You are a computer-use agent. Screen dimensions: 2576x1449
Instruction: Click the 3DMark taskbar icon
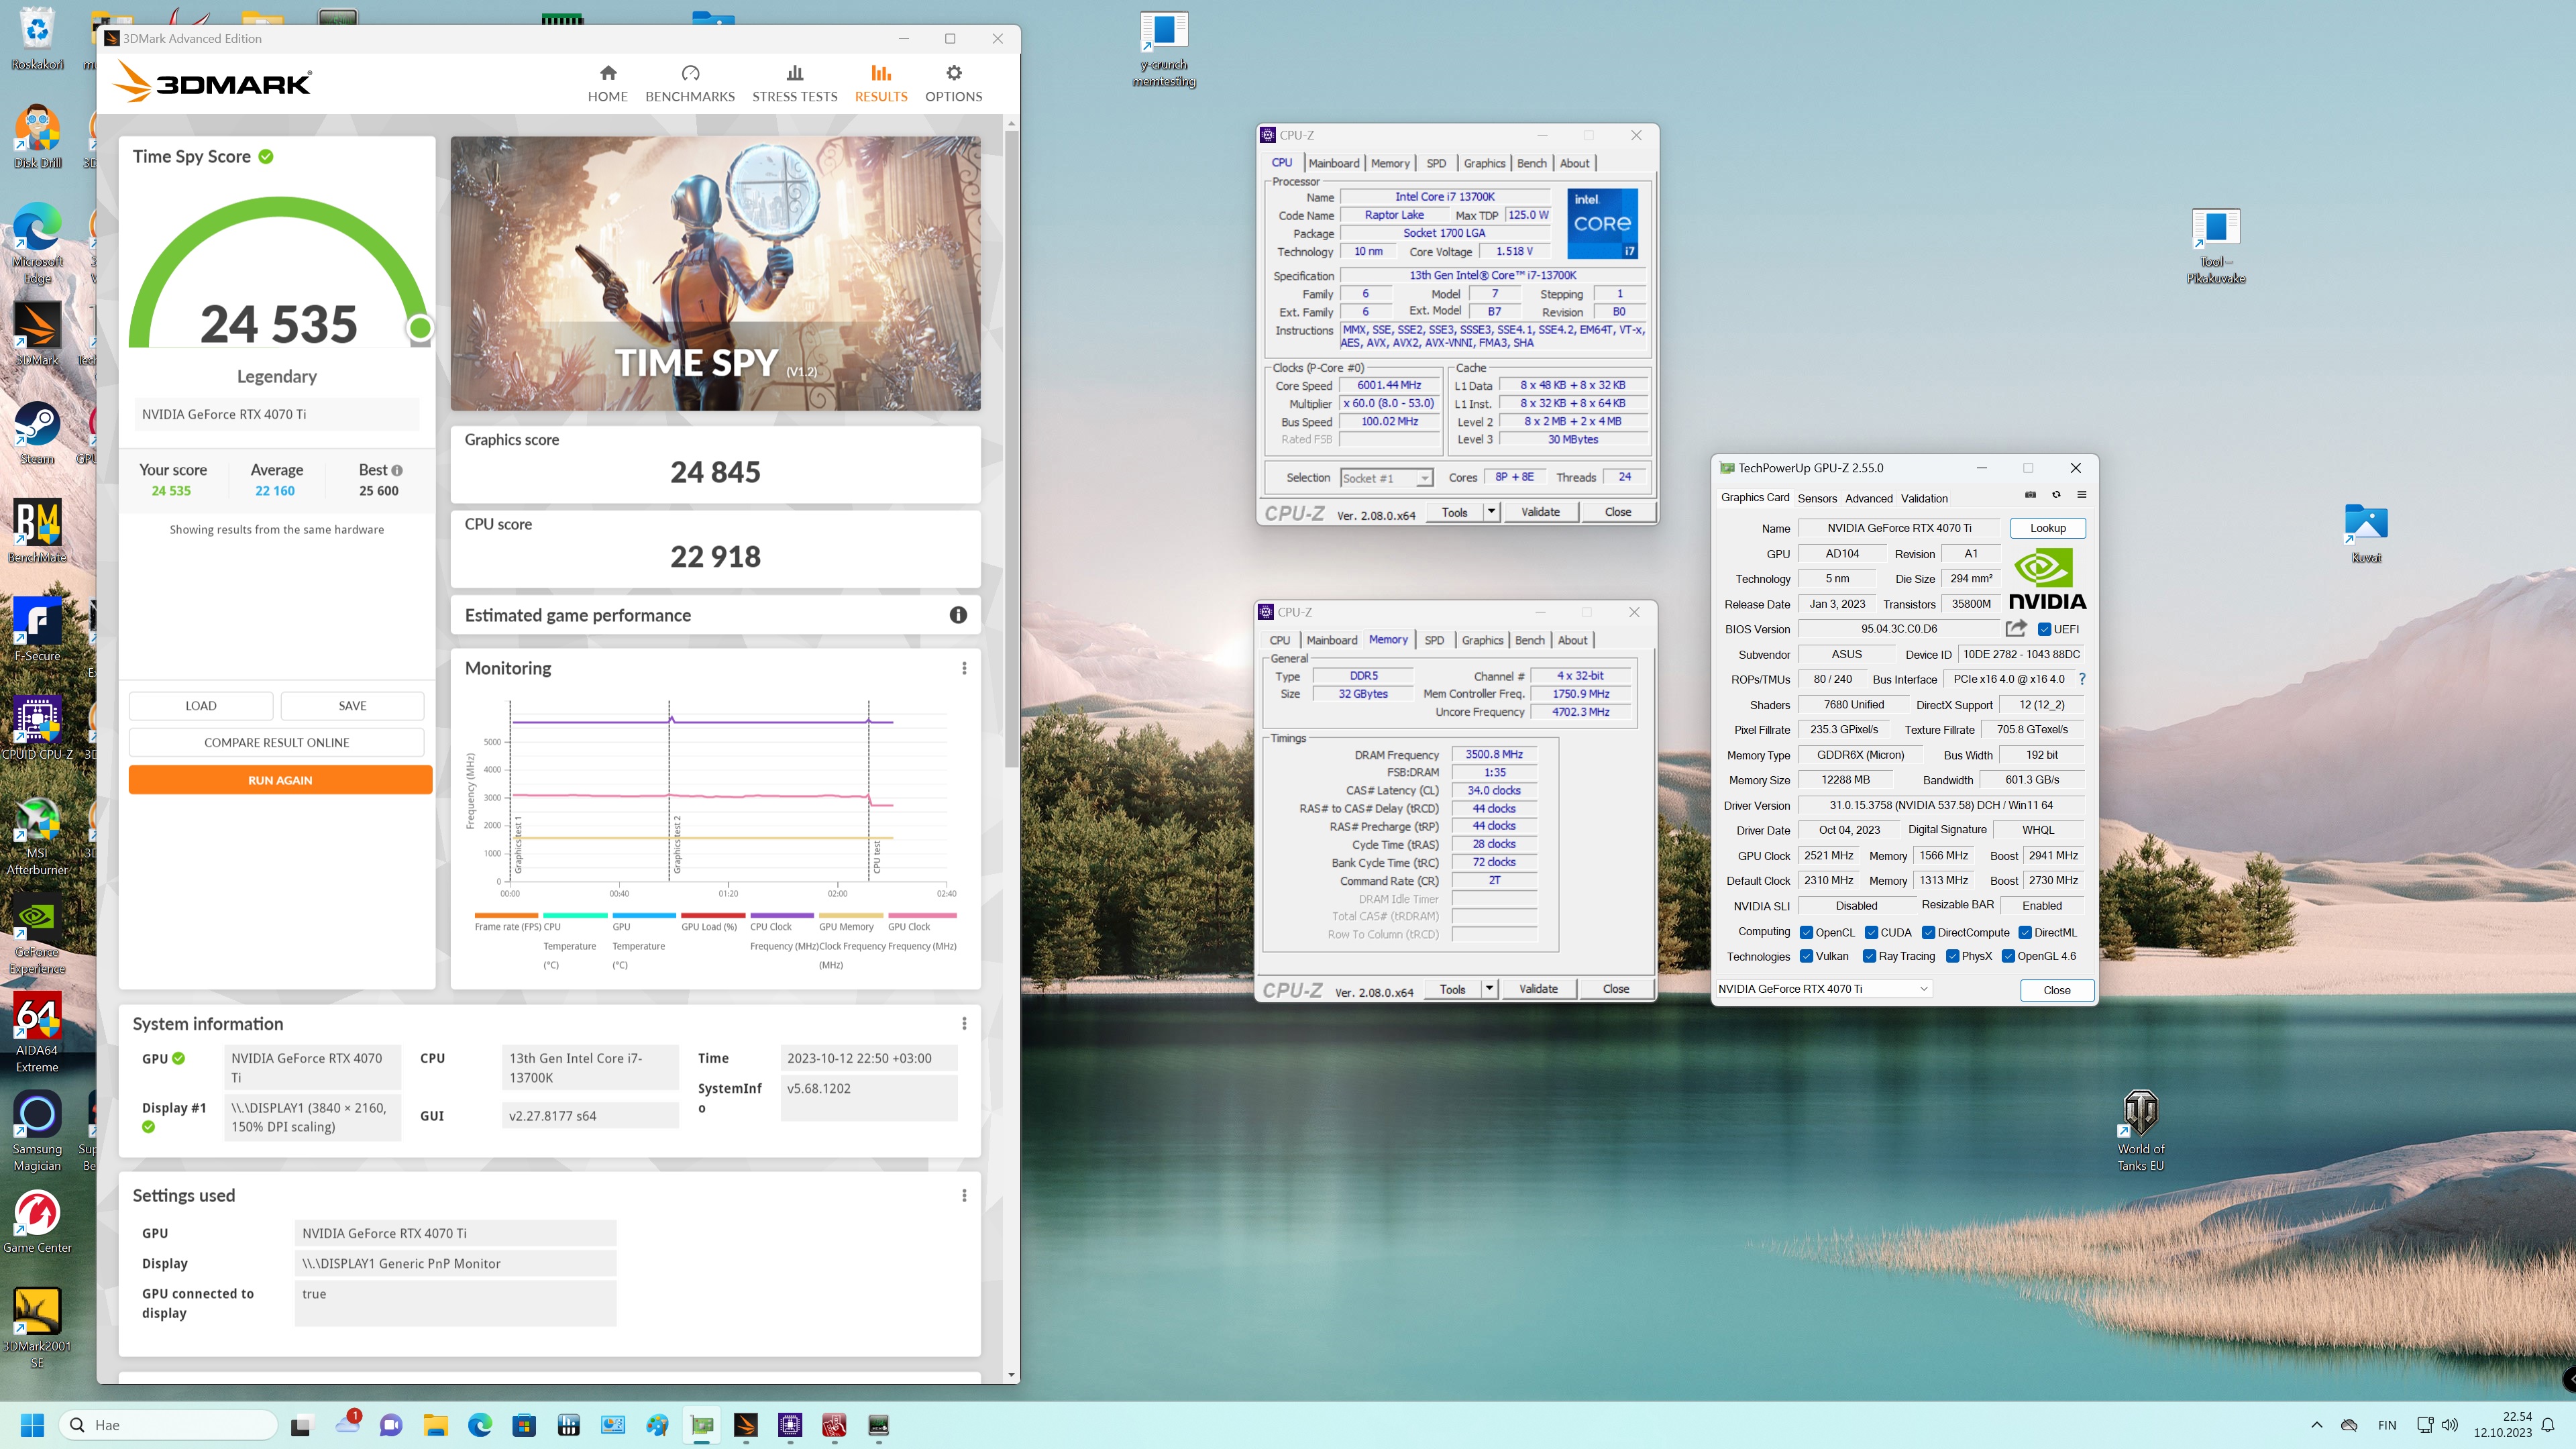[746, 1425]
